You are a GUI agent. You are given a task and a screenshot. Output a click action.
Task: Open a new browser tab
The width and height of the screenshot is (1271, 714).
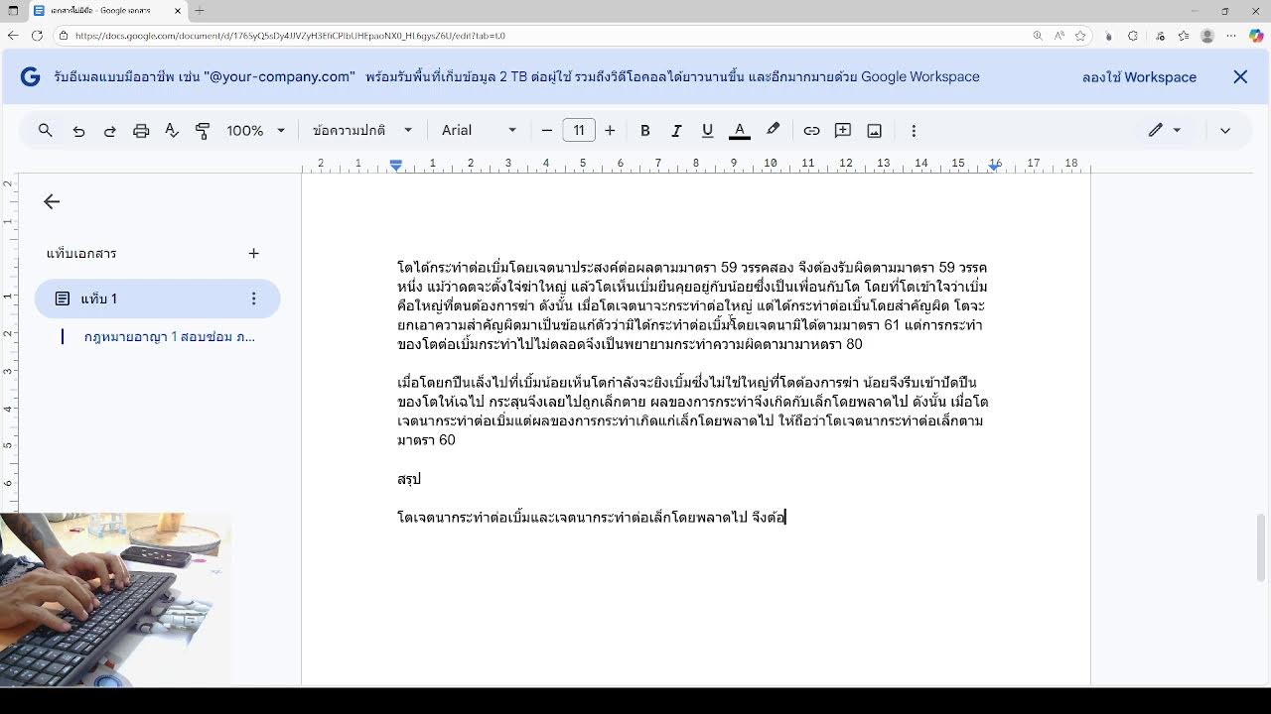(200, 11)
